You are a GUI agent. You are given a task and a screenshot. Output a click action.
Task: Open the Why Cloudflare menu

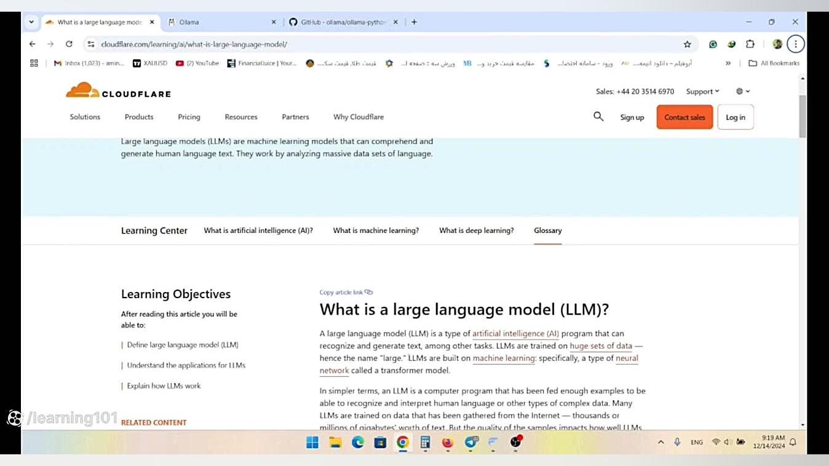359,117
